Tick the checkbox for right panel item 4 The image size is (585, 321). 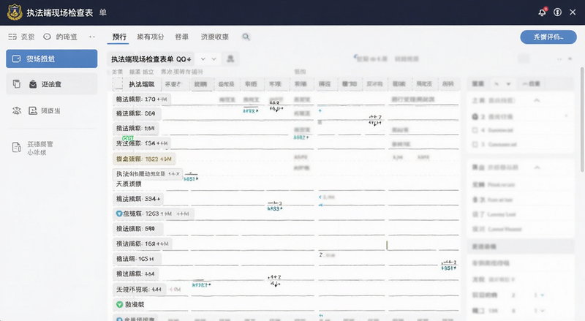(x=475, y=130)
